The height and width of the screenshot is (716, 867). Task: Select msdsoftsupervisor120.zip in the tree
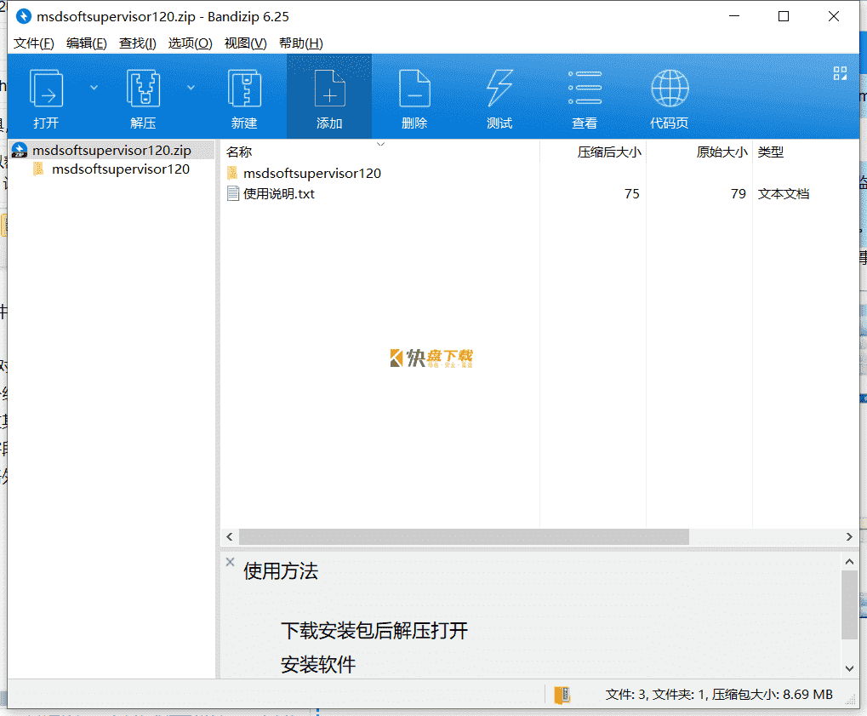(111, 150)
